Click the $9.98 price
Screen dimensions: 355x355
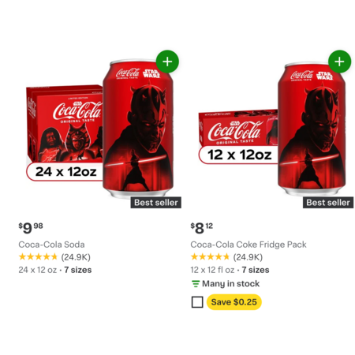(31, 228)
